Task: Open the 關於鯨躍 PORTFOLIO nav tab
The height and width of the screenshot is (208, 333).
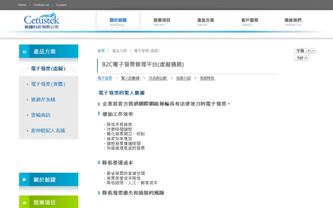Action: [118, 22]
